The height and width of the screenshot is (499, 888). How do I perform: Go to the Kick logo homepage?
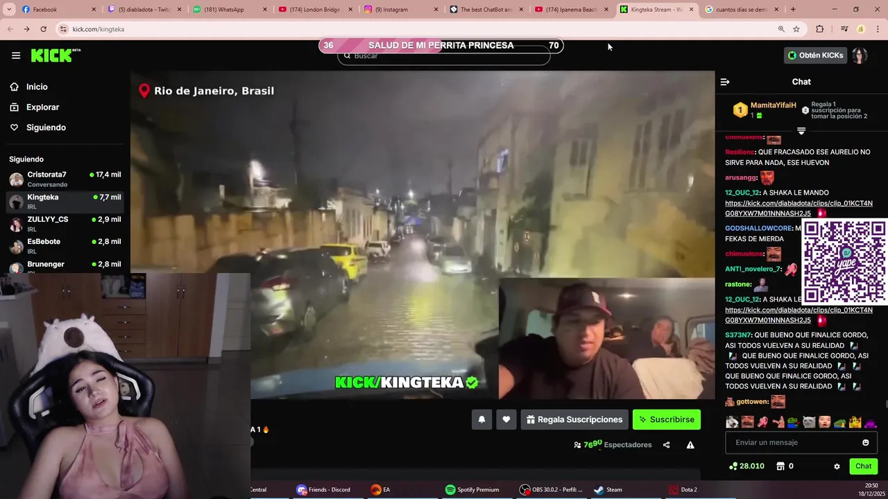click(55, 55)
